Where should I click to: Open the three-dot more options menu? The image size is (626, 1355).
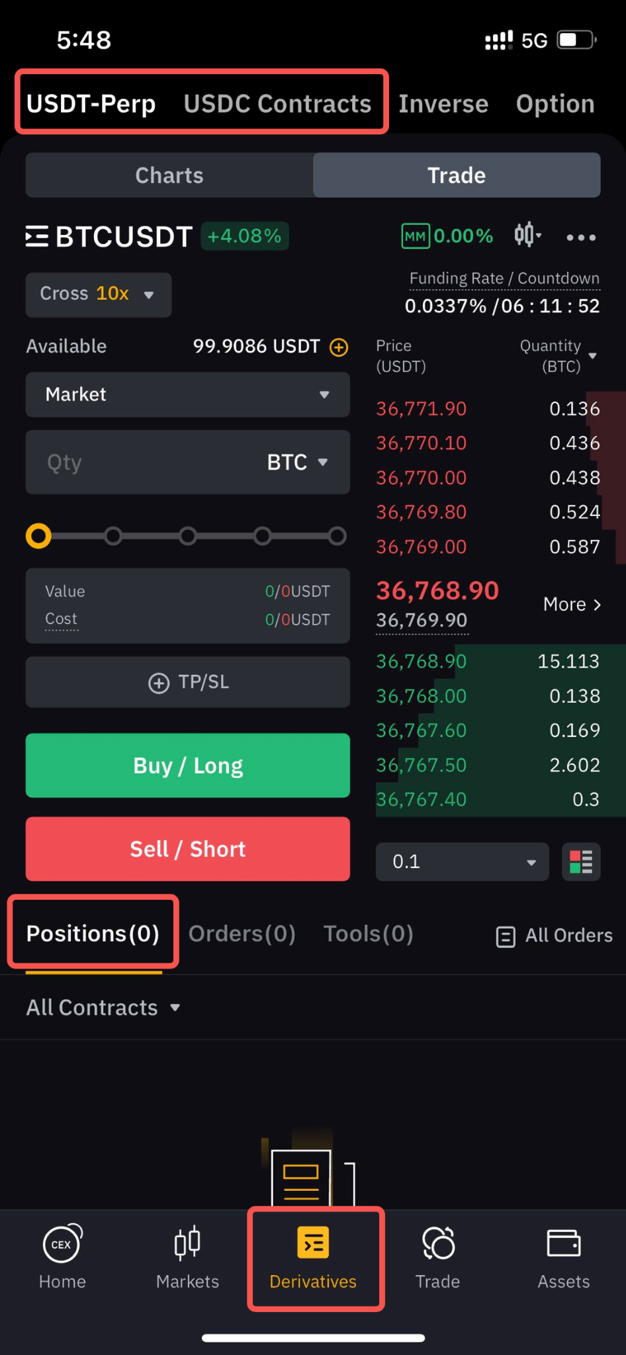click(581, 237)
